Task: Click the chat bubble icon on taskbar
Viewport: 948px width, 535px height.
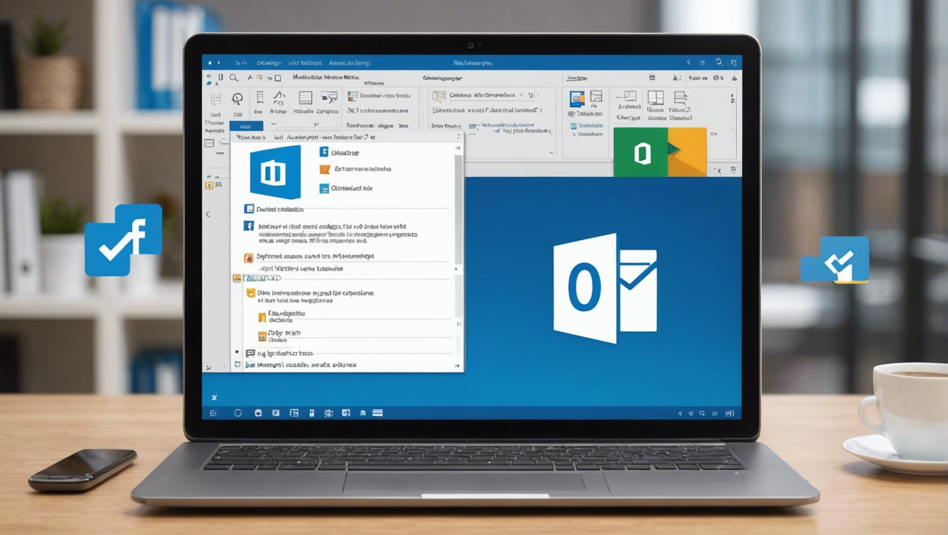Action: pos(258,413)
